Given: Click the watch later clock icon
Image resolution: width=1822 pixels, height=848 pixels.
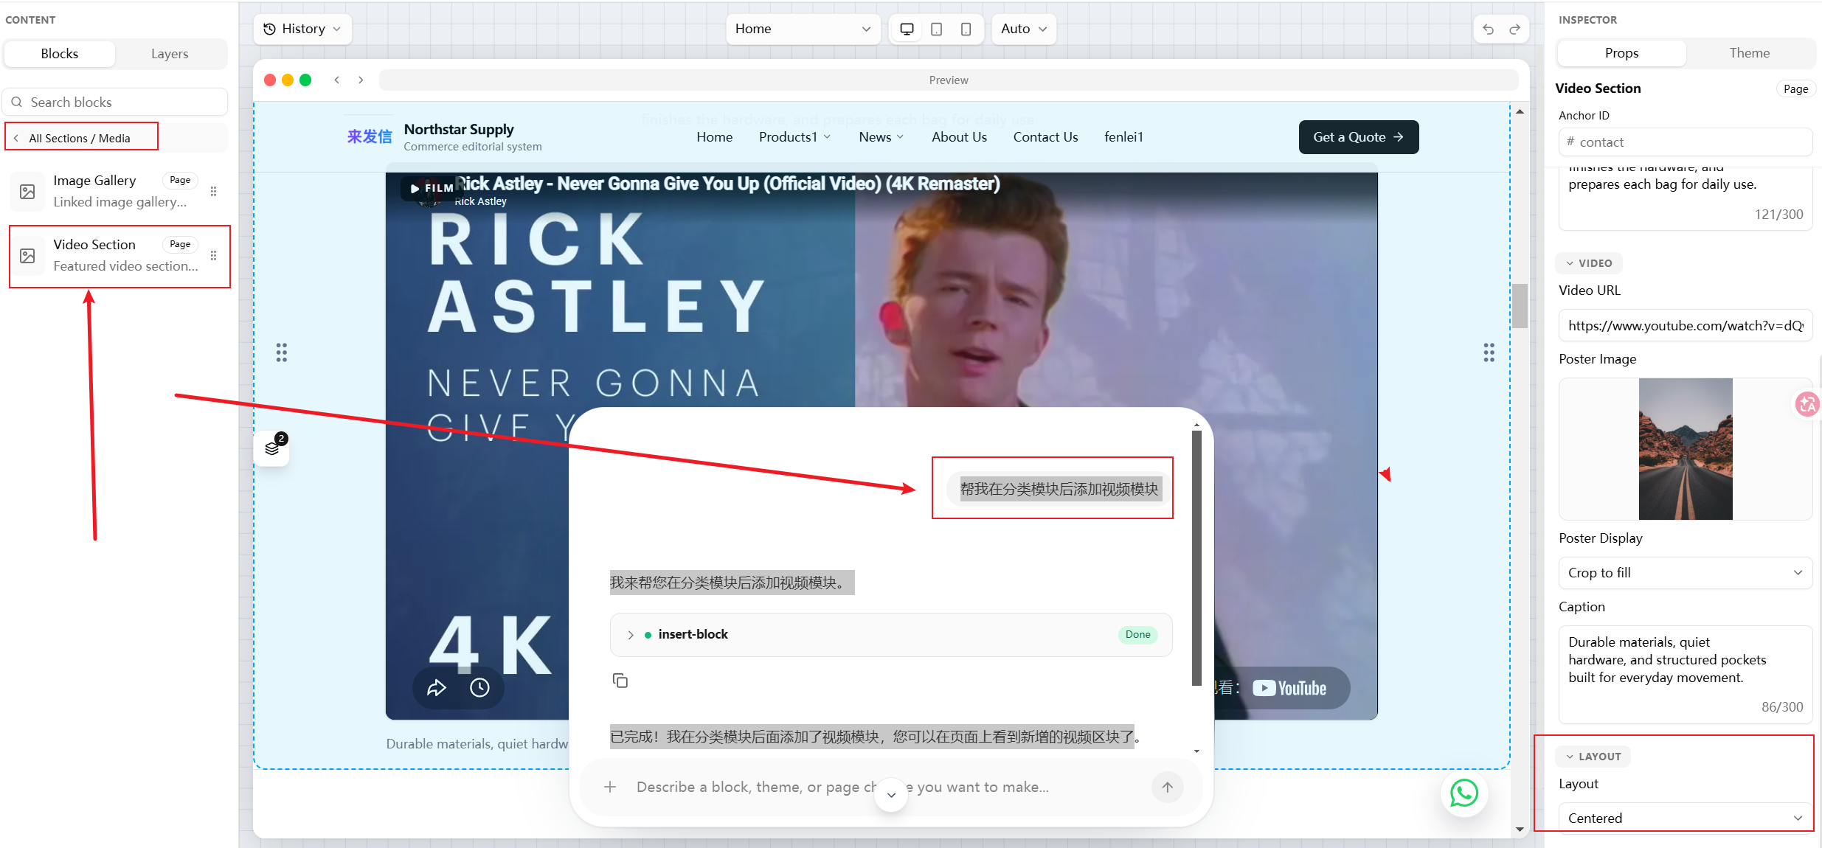Looking at the screenshot, I should [479, 688].
